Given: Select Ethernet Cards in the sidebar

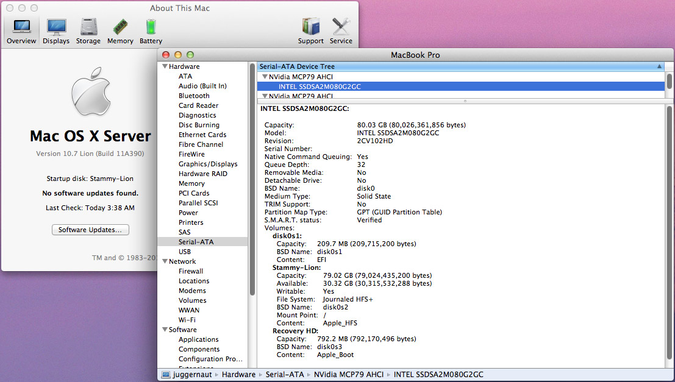Looking at the screenshot, I should point(202,135).
